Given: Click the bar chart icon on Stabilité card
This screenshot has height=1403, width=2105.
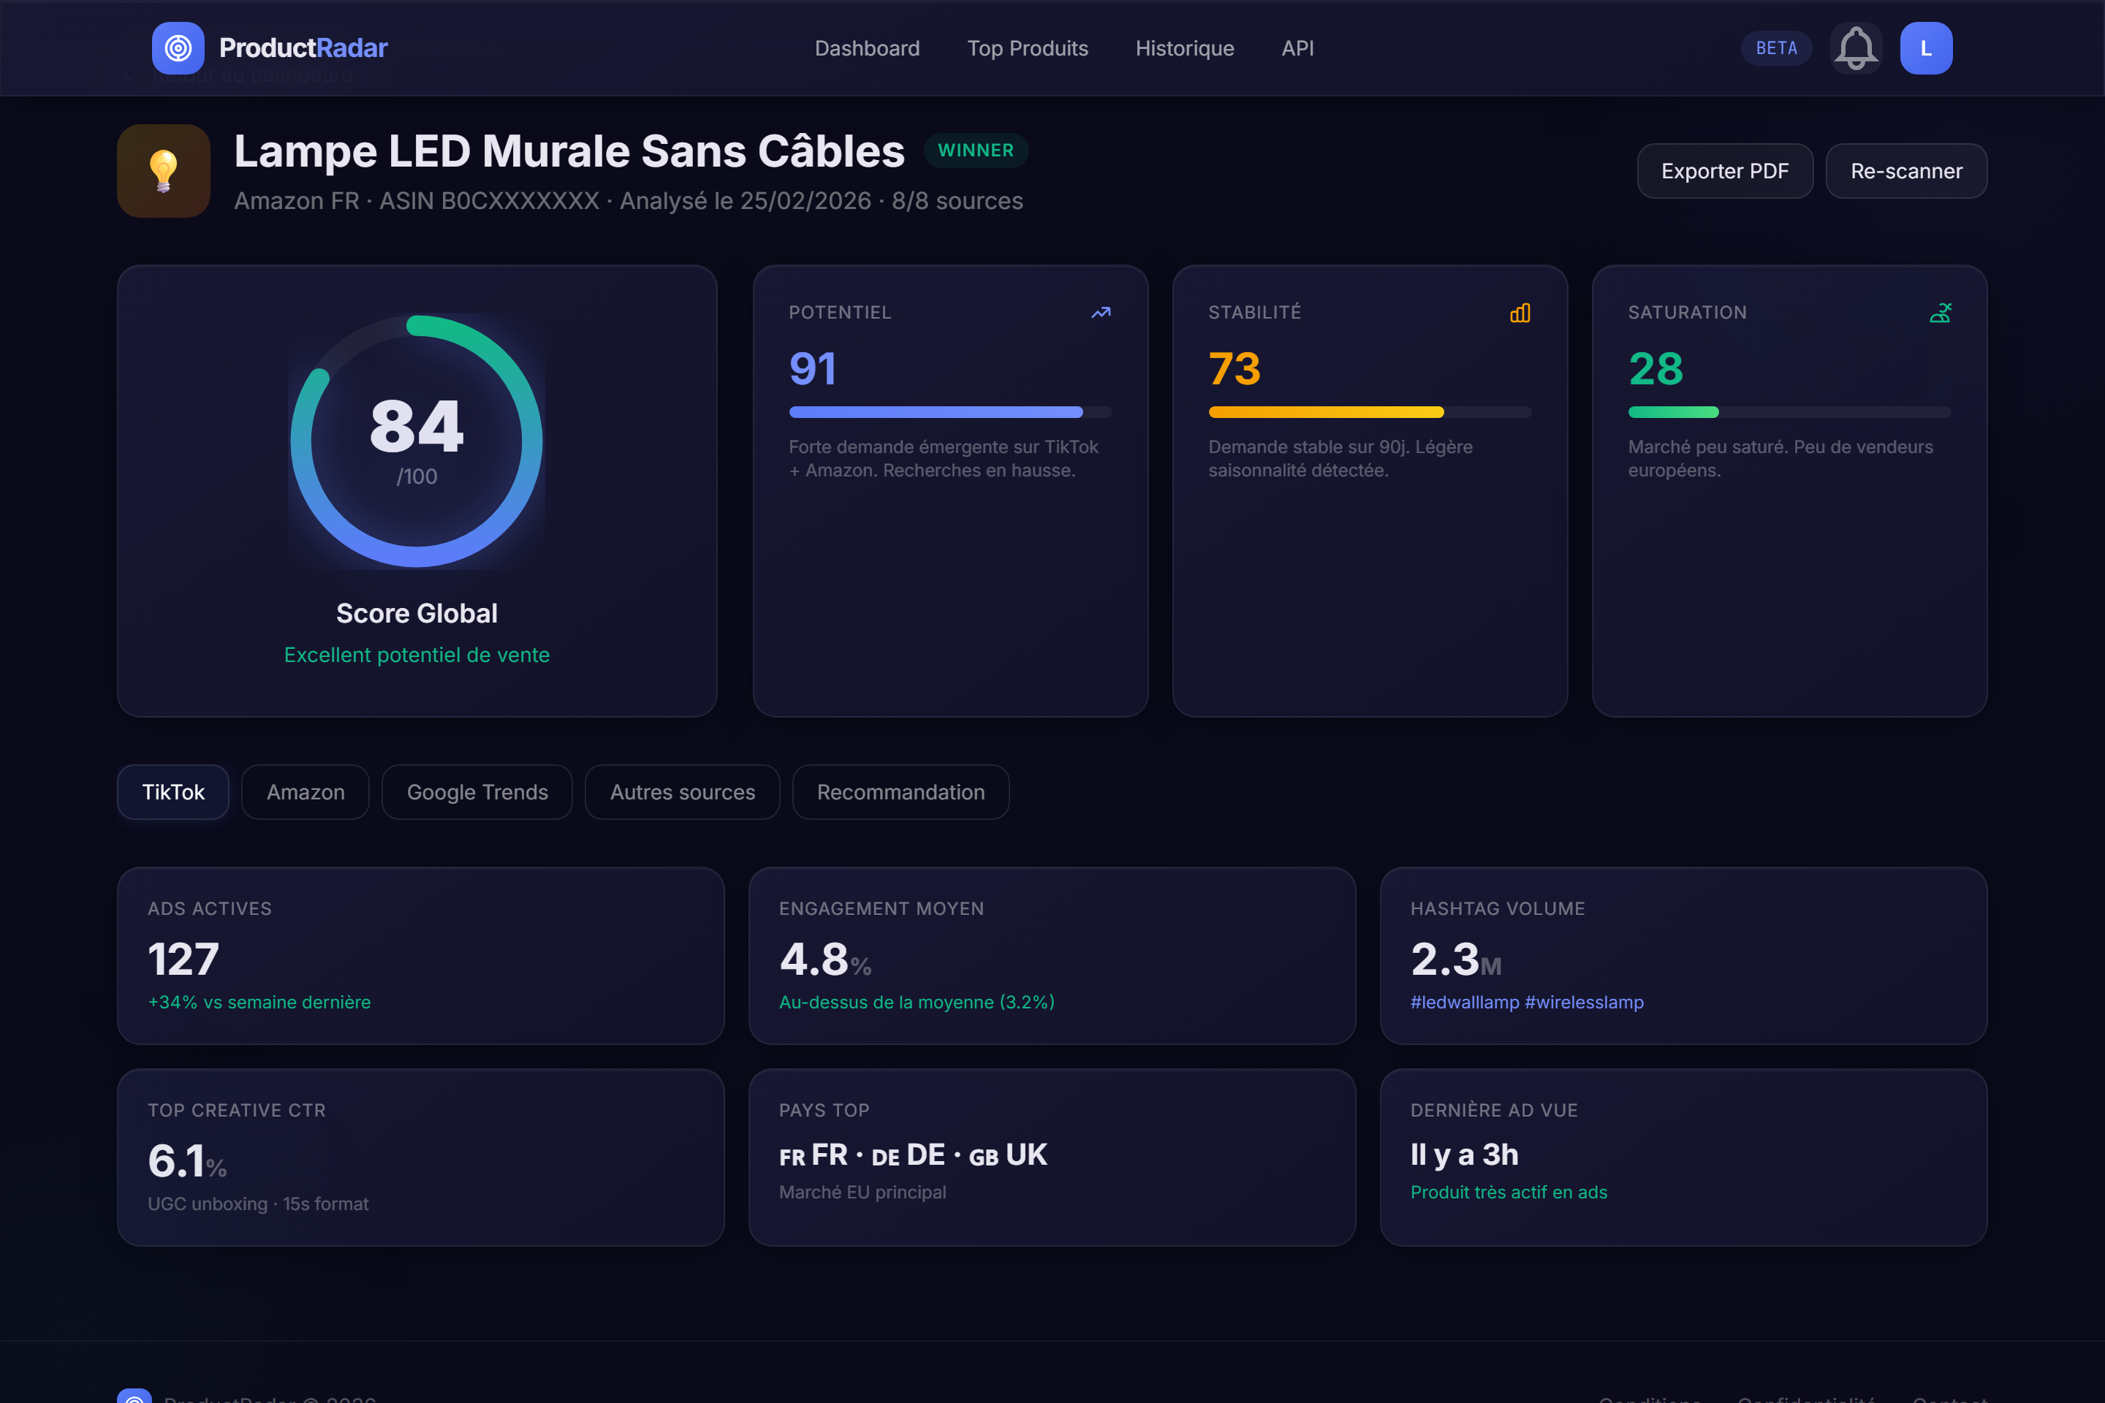Looking at the screenshot, I should click(x=1520, y=312).
